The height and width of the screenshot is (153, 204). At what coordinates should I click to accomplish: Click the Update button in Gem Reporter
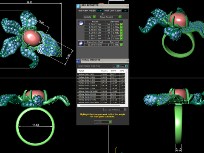coord(90,17)
